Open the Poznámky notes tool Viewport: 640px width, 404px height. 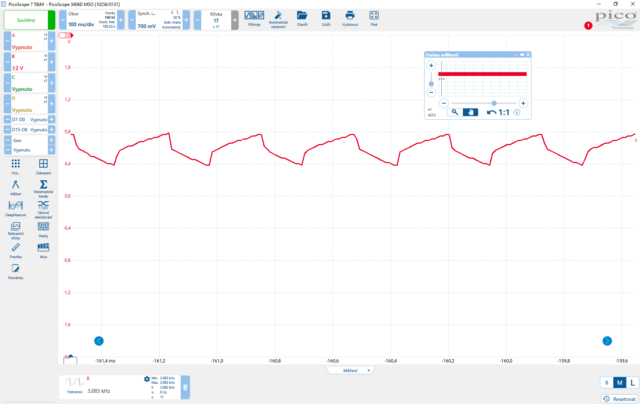coord(16,271)
